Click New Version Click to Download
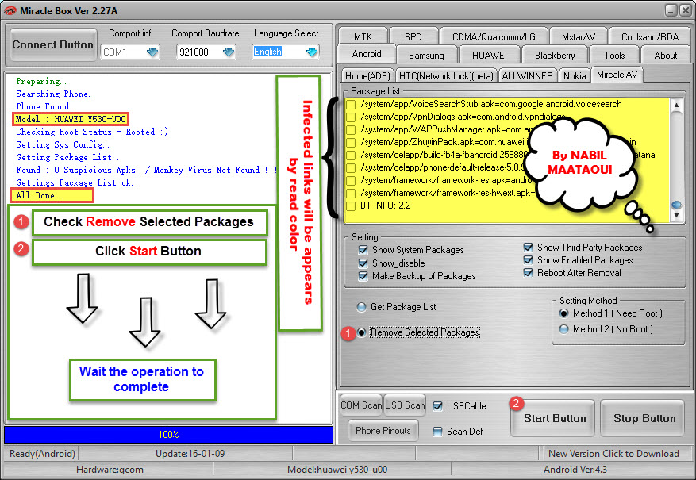Viewport: 696px width, 480px height. pos(614,454)
